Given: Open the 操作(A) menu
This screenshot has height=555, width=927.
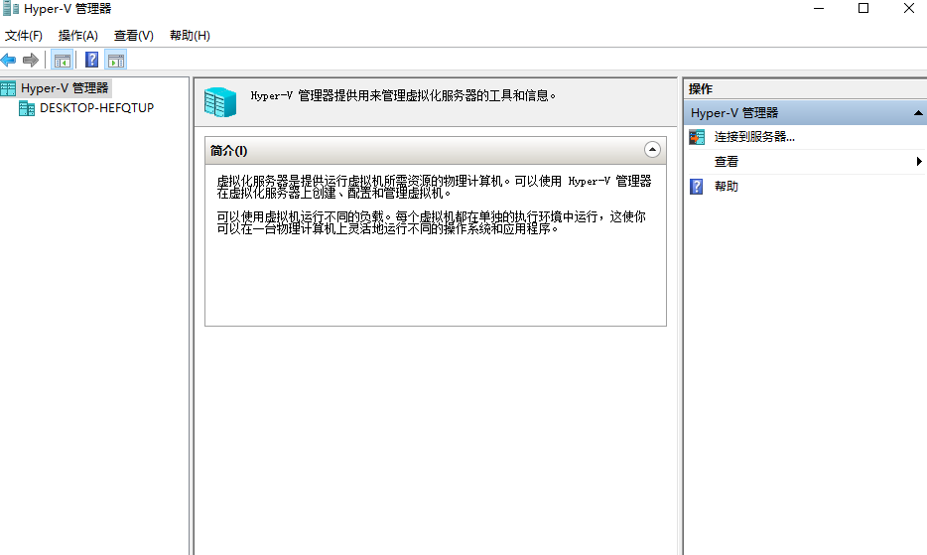Looking at the screenshot, I should click(x=78, y=36).
